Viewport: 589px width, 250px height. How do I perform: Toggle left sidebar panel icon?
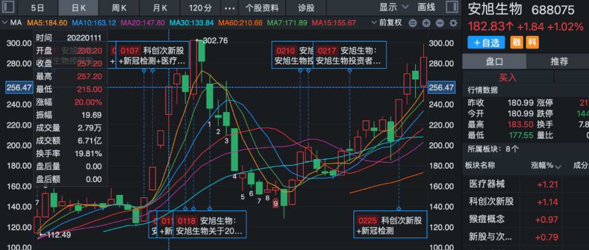pyautogui.click(x=8, y=7)
